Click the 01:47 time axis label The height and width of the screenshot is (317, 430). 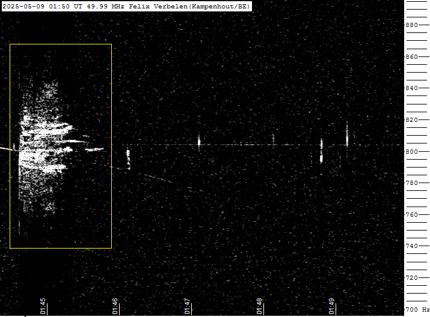(187, 306)
